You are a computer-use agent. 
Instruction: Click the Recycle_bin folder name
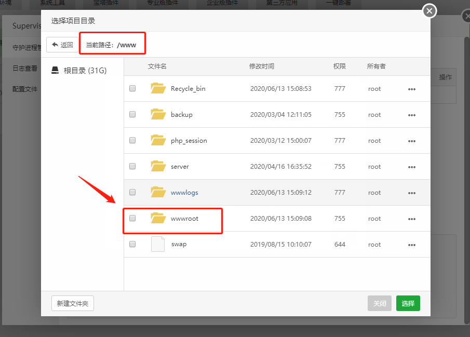pyautogui.click(x=188, y=88)
